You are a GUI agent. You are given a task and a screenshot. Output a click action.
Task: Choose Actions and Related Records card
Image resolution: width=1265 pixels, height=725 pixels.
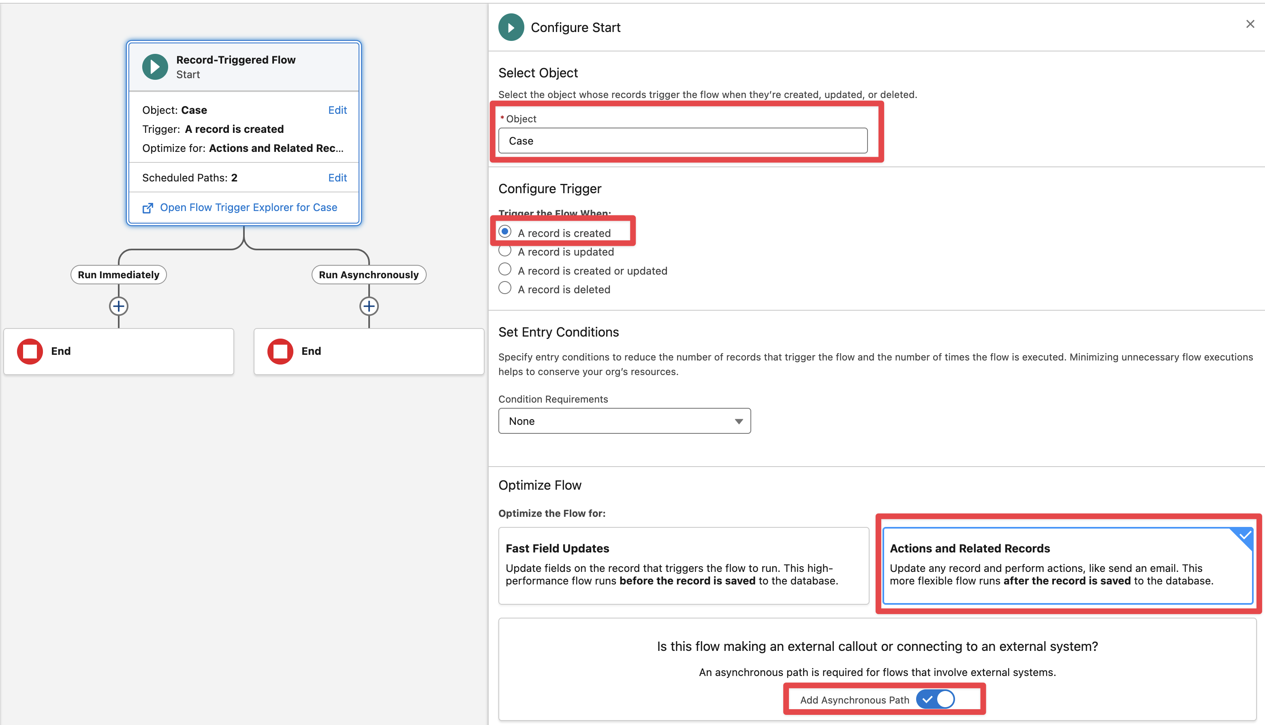coord(1067,566)
